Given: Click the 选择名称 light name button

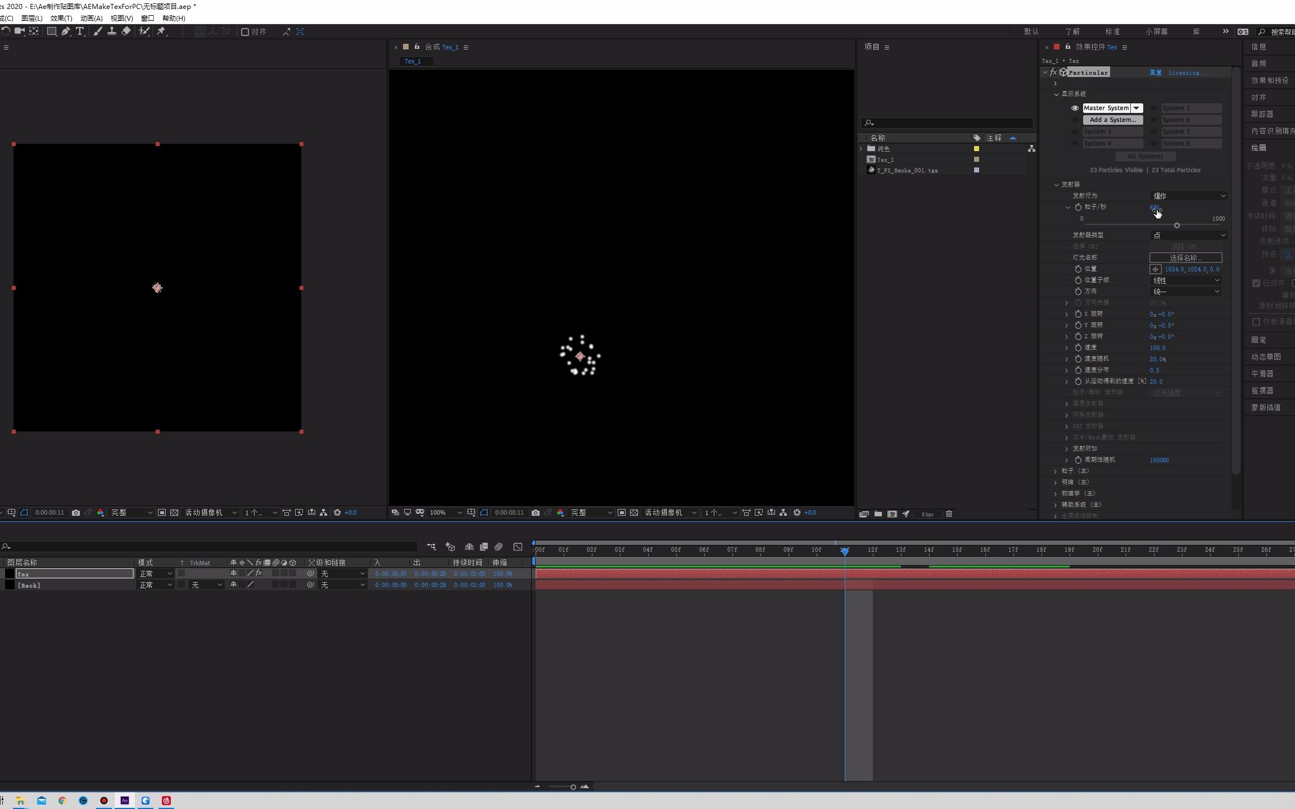Looking at the screenshot, I should point(1185,257).
